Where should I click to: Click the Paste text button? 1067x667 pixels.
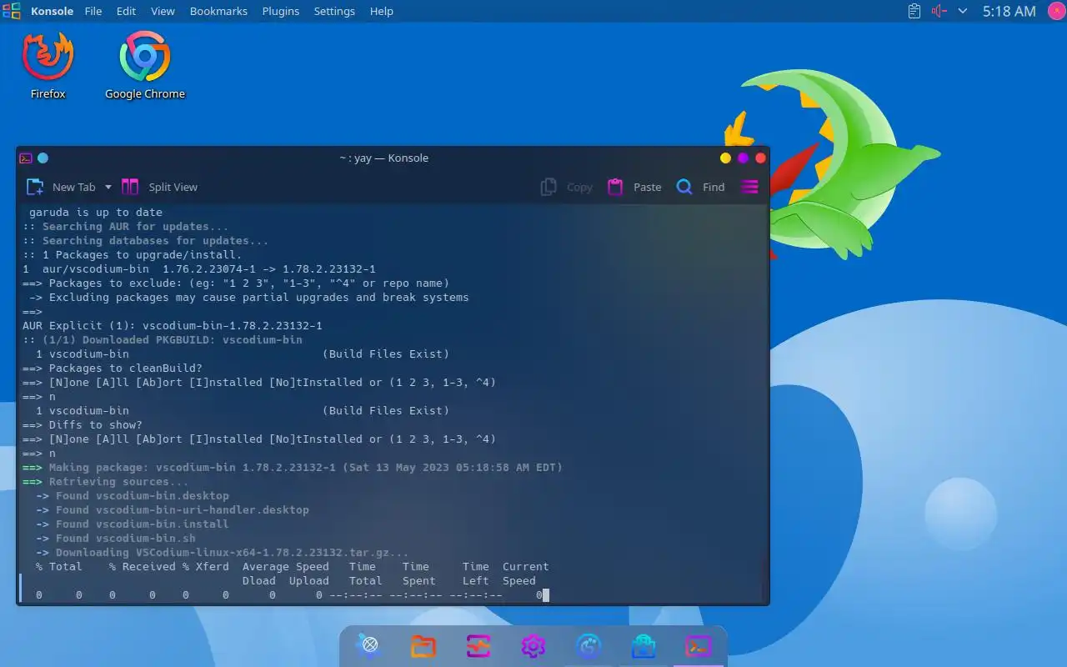647,187
